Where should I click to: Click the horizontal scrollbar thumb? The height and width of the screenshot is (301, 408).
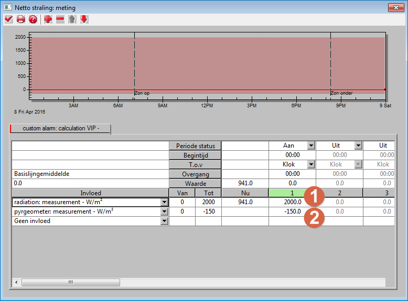click(x=71, y=282)
